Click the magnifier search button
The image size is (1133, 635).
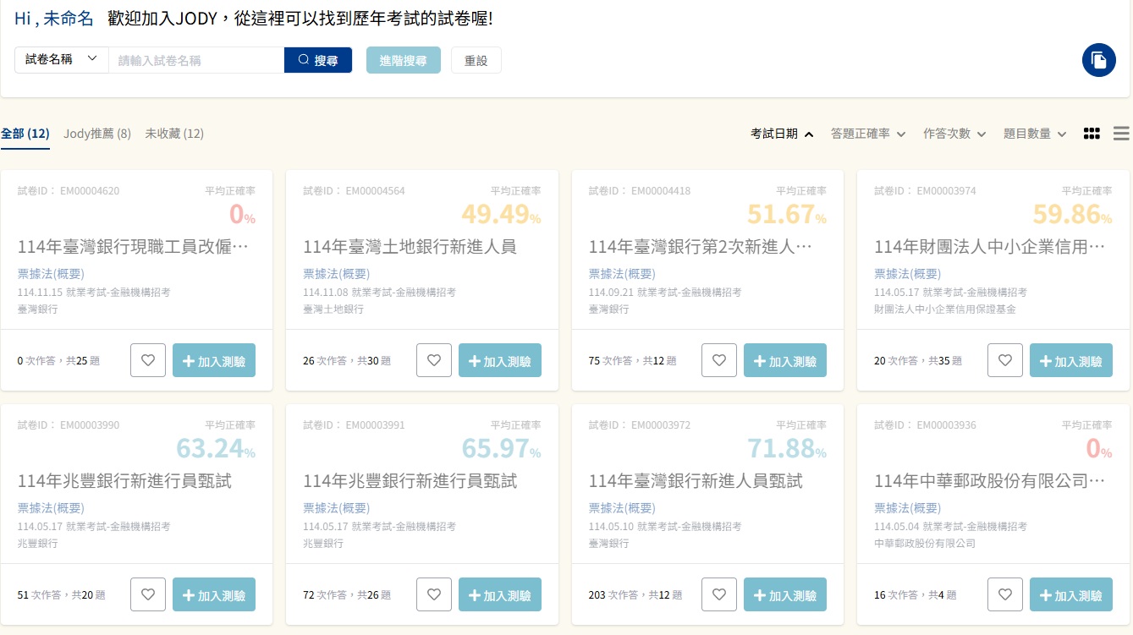317,60
